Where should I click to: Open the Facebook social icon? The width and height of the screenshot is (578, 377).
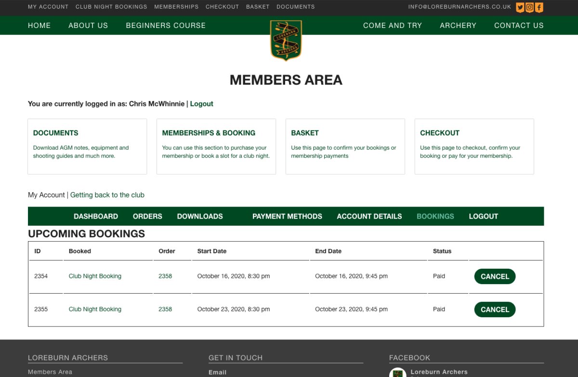pyautogui.click(x=539, y=7)
